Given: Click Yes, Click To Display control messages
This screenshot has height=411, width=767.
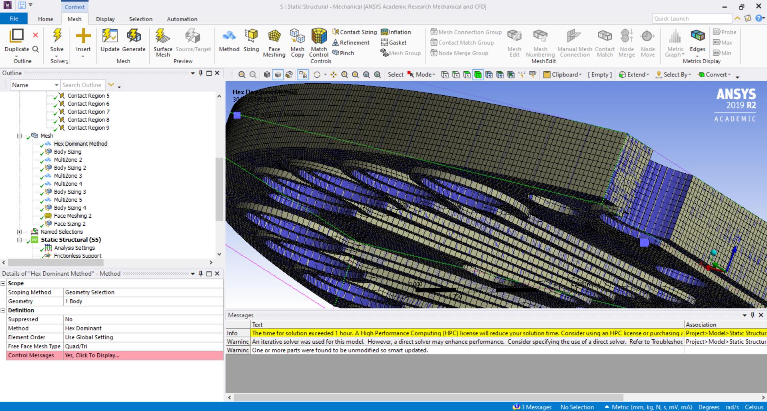Looking at the screenshot, I should tap(143, 355).
